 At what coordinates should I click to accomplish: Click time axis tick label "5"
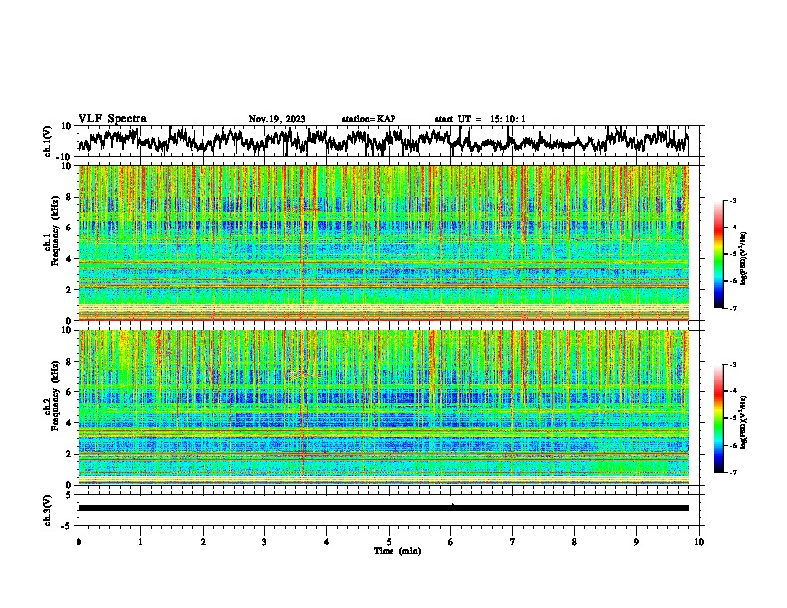(389, 542)
